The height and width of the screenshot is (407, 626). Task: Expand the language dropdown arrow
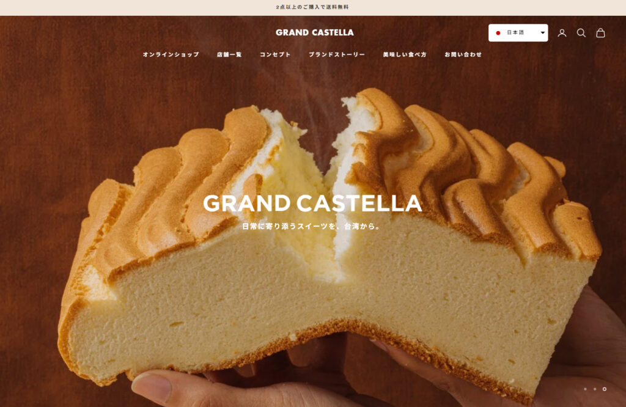tap(543, 33)
